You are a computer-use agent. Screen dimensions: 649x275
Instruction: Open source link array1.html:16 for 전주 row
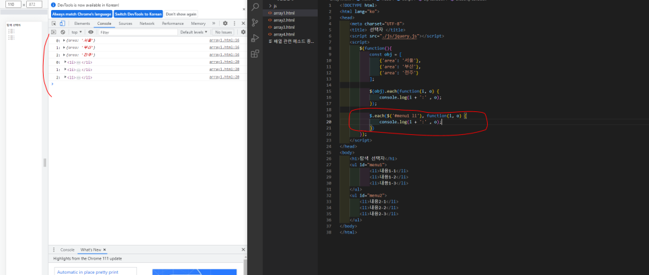224,54
